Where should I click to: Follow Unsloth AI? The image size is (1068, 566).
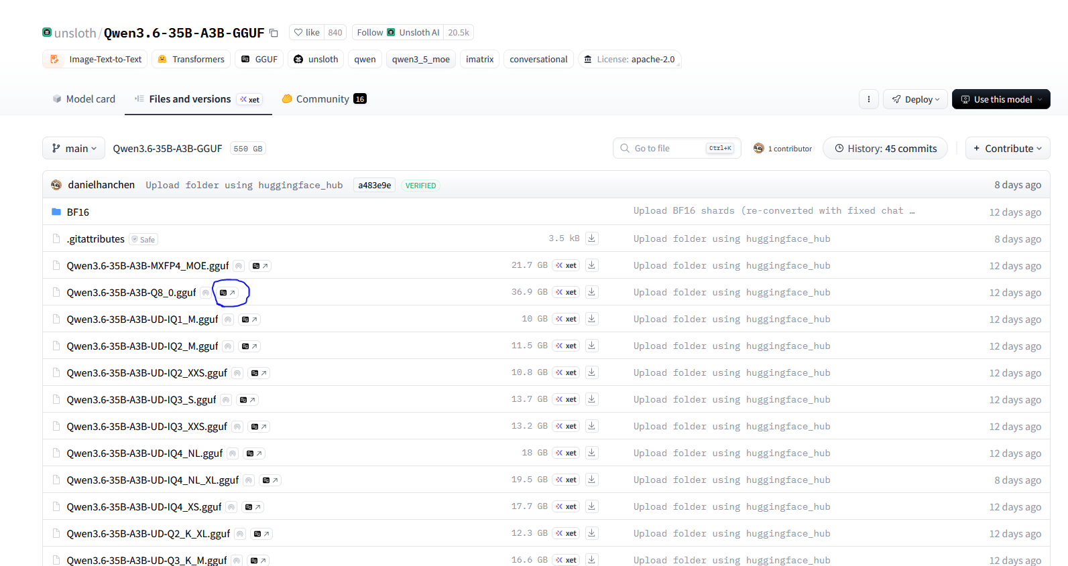[398, 32]
